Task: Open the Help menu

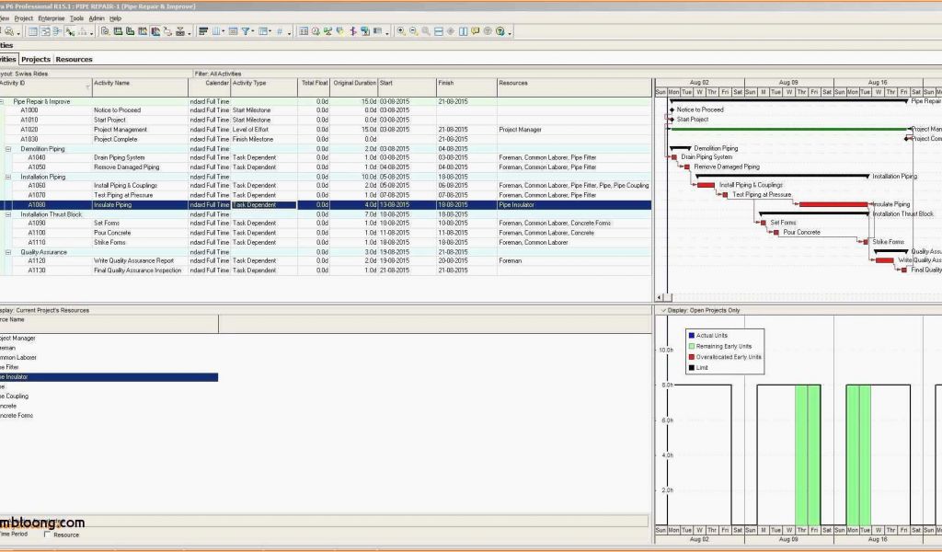Action: click(115, 18)
